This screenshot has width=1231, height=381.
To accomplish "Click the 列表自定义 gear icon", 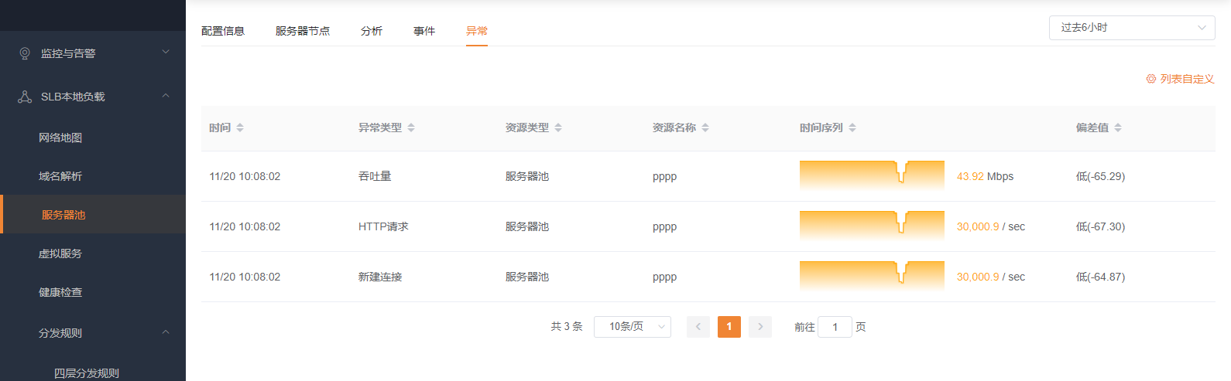I will (x=1150, y=79).
